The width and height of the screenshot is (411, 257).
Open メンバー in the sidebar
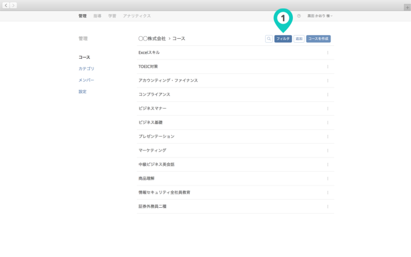point(86,80)
